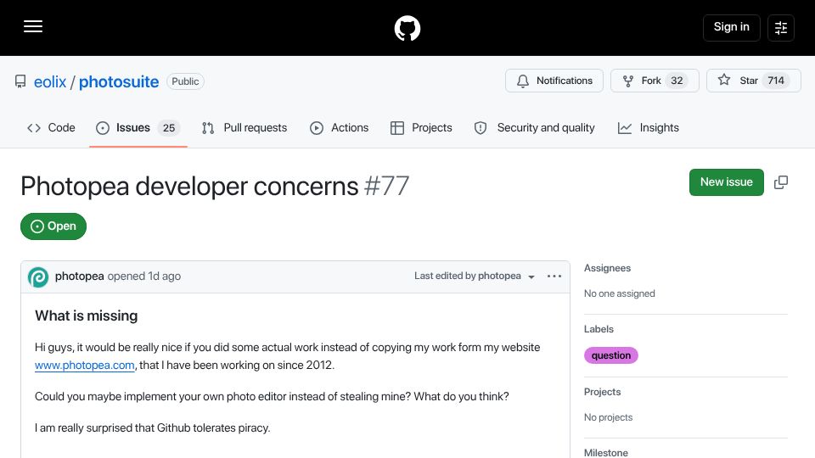Open photopea's avatar image
Viewport: 815px width, 458px height.
(x=38, y=277)
